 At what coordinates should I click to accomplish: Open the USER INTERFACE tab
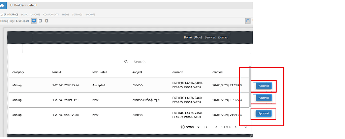9,14
